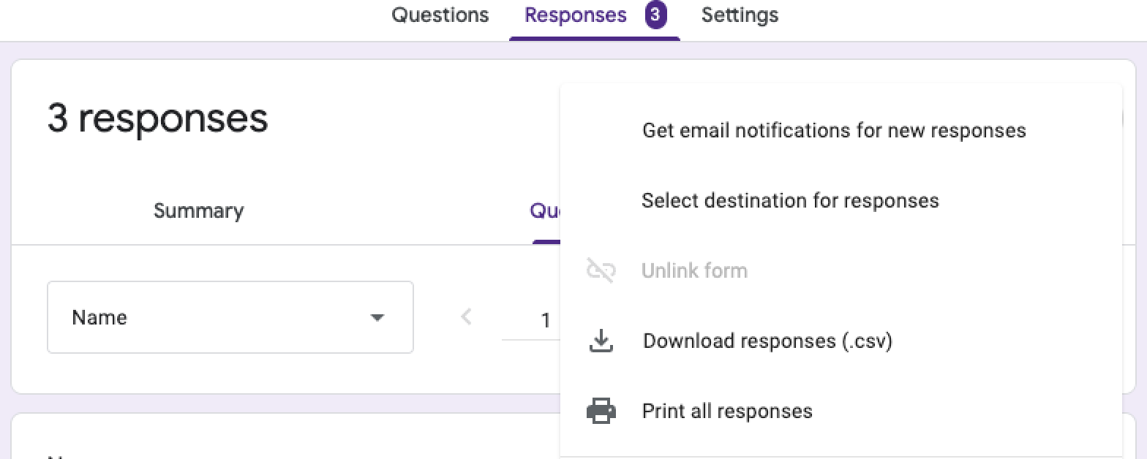This screenshot has height=459, width=1147.
Task: Choose Select destination for responses
Action: pos(791,200)
